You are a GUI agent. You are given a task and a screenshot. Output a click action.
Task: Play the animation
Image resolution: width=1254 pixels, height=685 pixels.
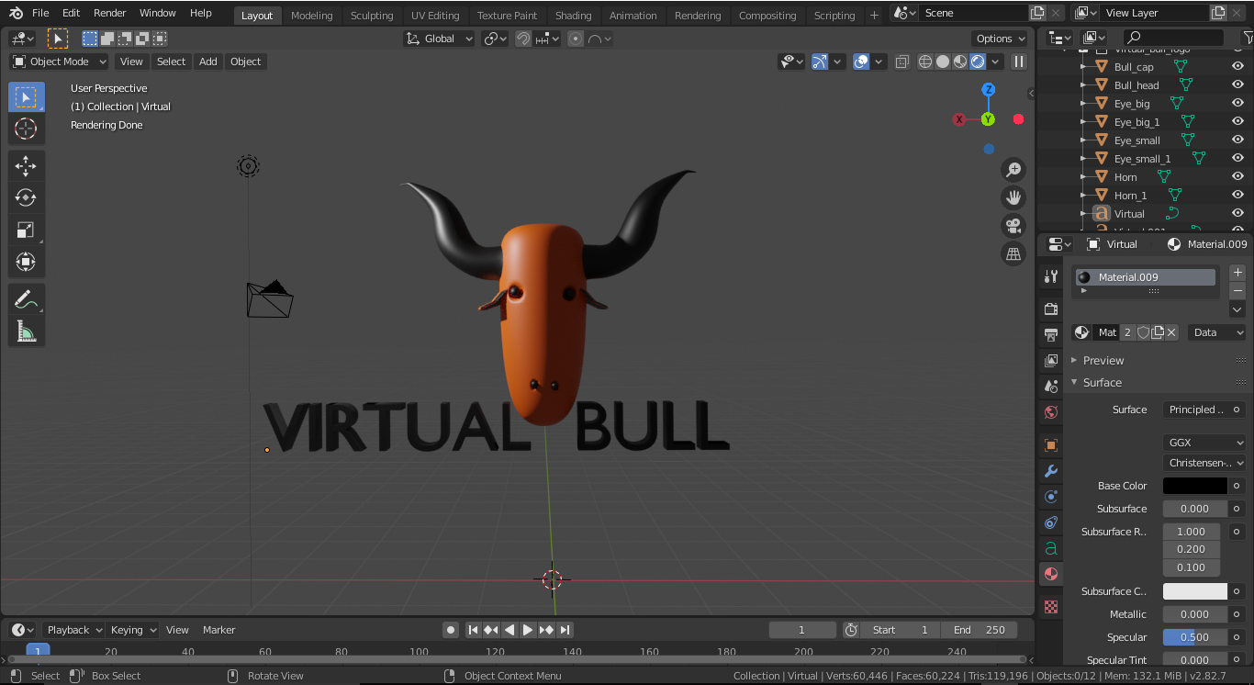[x=528, y=630]
